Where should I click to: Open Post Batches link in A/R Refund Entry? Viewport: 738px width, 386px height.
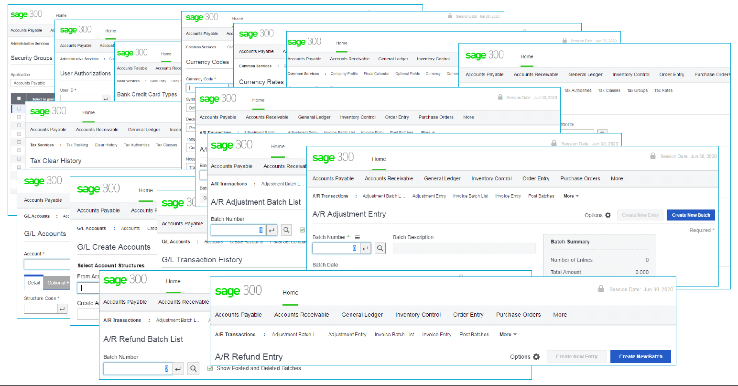474,335
